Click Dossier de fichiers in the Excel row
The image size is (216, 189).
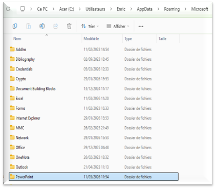coord(138,99)
